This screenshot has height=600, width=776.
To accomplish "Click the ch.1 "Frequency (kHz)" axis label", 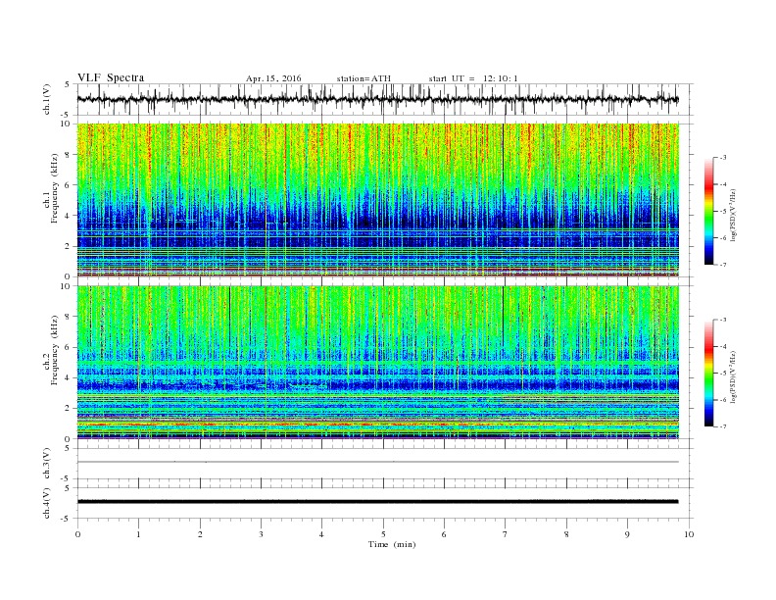I will click(x=54, y=188).
